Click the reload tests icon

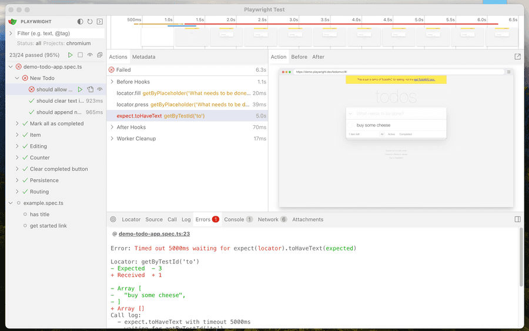click(x=90, y=22)
